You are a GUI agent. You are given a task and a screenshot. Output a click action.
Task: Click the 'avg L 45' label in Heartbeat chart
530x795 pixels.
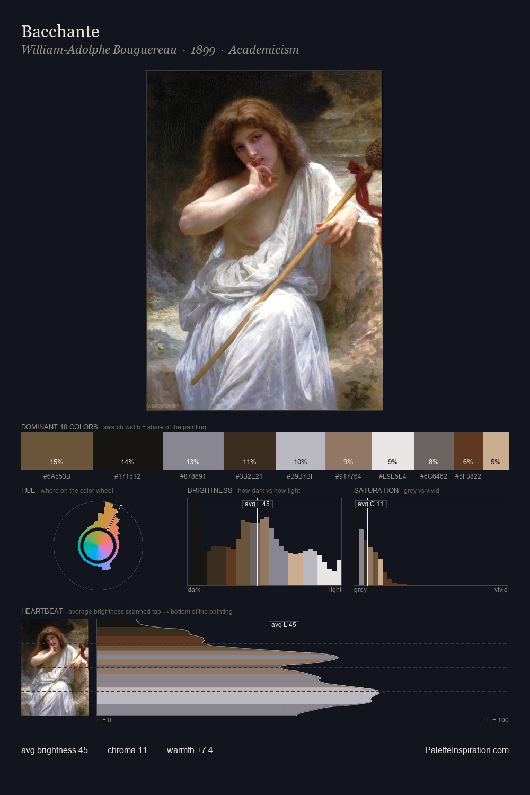click(284, 625)
